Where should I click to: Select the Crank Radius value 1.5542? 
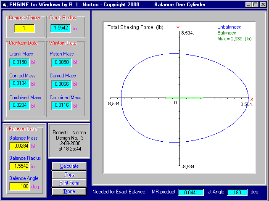click(x=61, y=28)
